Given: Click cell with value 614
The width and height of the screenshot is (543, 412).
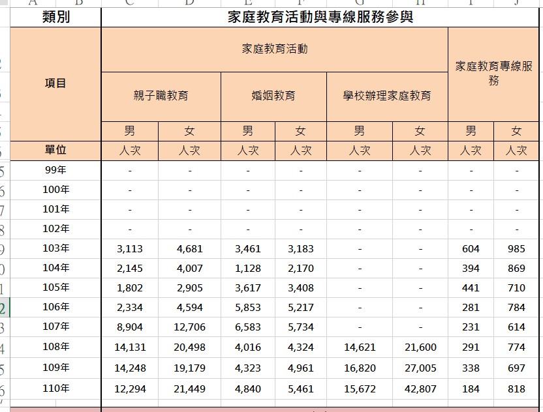Looking at the screenshot, I should [x=516, y=327].
